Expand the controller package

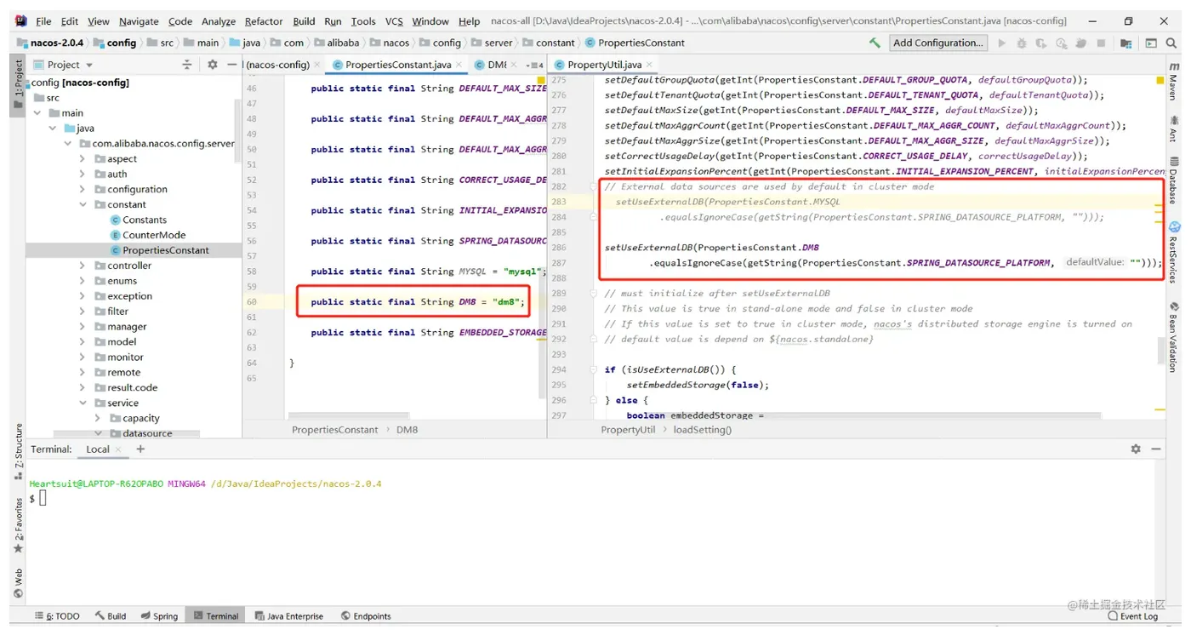click(x=83, y=266)
